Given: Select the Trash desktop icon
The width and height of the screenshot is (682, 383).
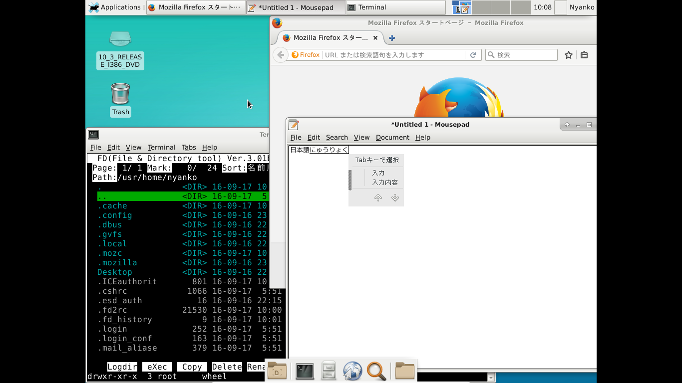Looking at the screenshot, I should pyautogui.click(x=120, y=100).
